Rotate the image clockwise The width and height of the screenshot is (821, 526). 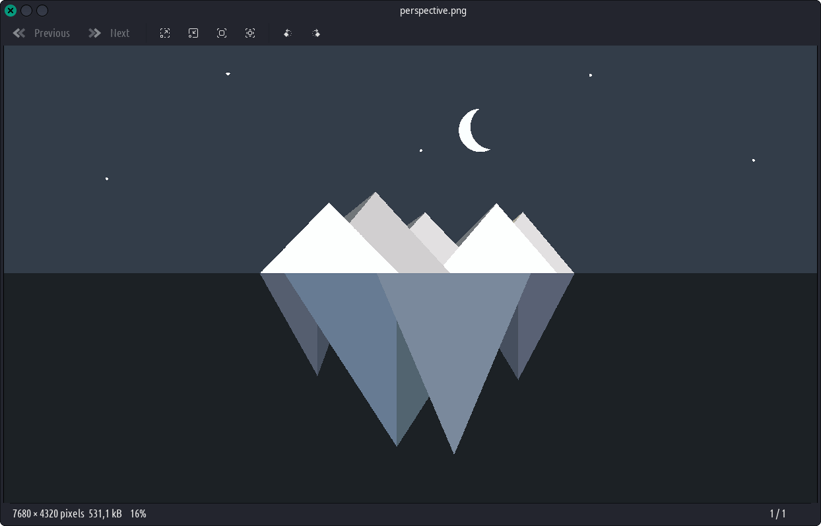[316, 33]
